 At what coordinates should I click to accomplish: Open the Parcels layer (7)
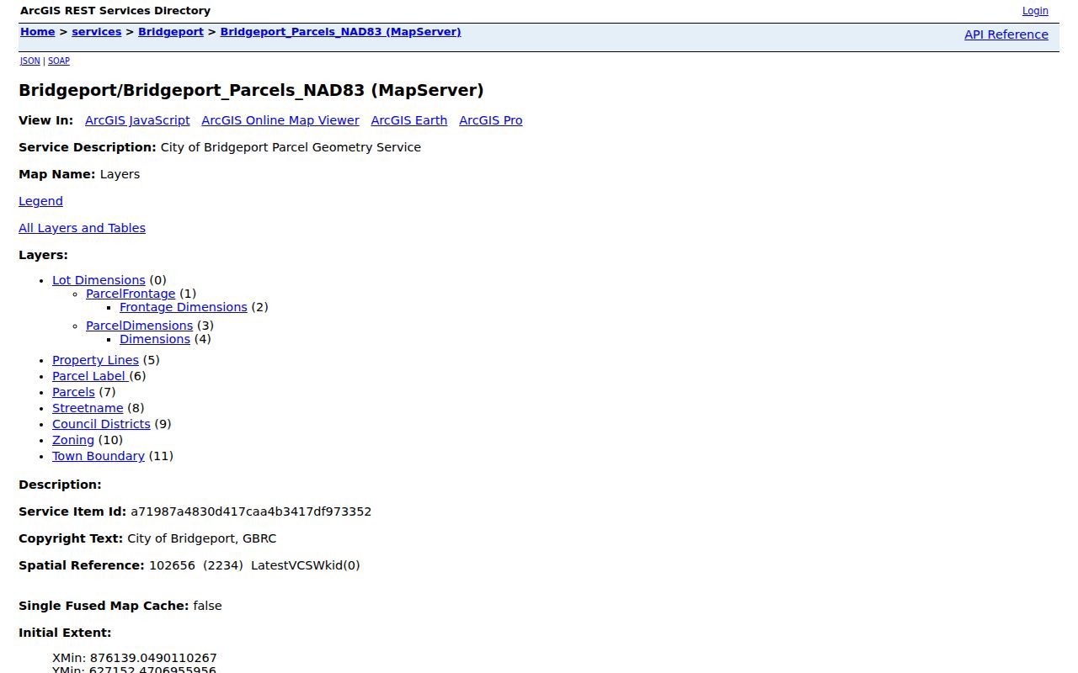click(73, 392)
